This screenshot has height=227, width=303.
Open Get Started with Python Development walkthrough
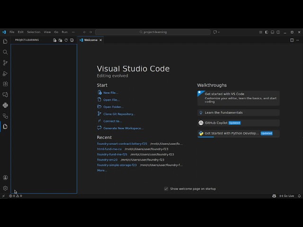tap(238, 133)
